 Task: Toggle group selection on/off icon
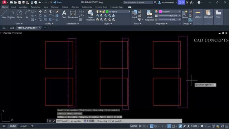pyautogui.click(x=190, y=20)
